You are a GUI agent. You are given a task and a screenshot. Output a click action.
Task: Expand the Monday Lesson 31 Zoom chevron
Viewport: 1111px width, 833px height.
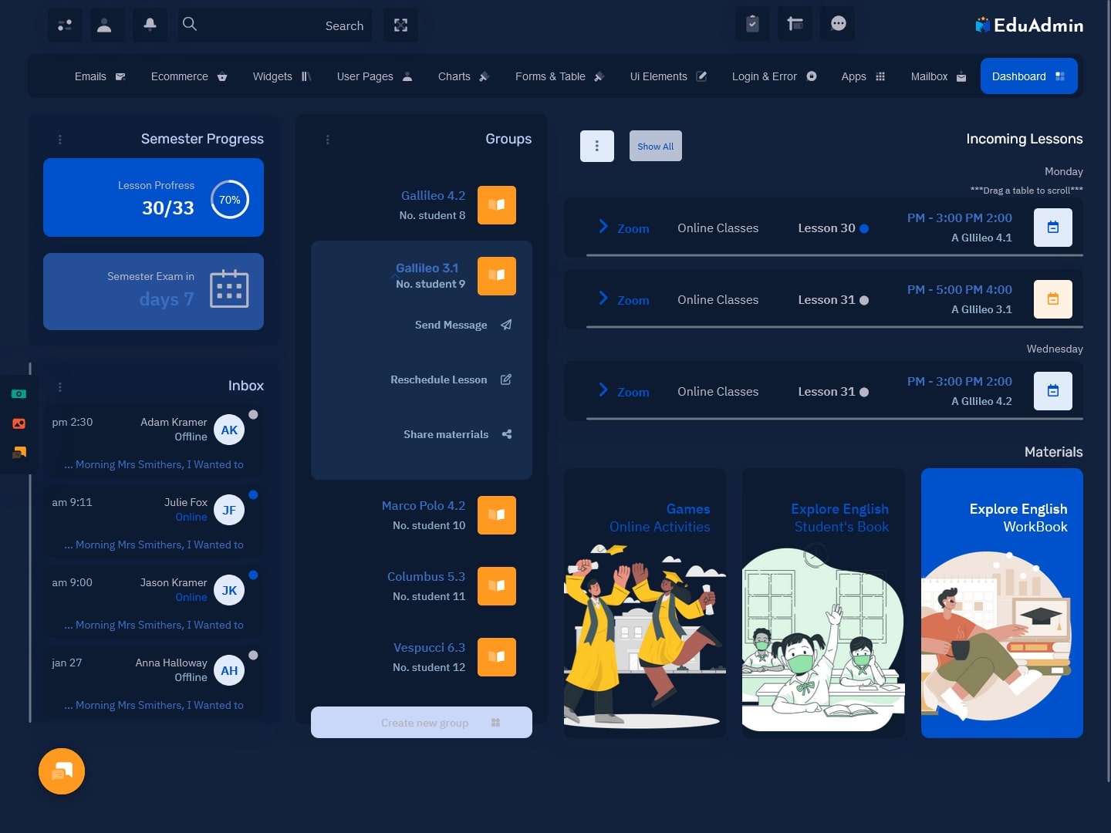[603, 298]
